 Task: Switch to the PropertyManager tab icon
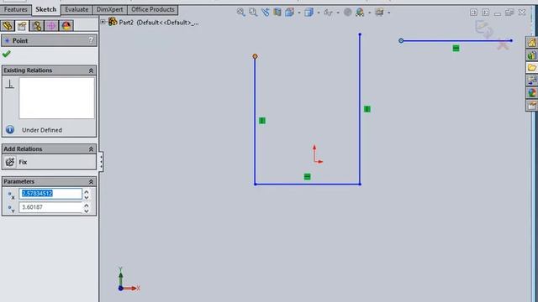[x=22, y=26]
